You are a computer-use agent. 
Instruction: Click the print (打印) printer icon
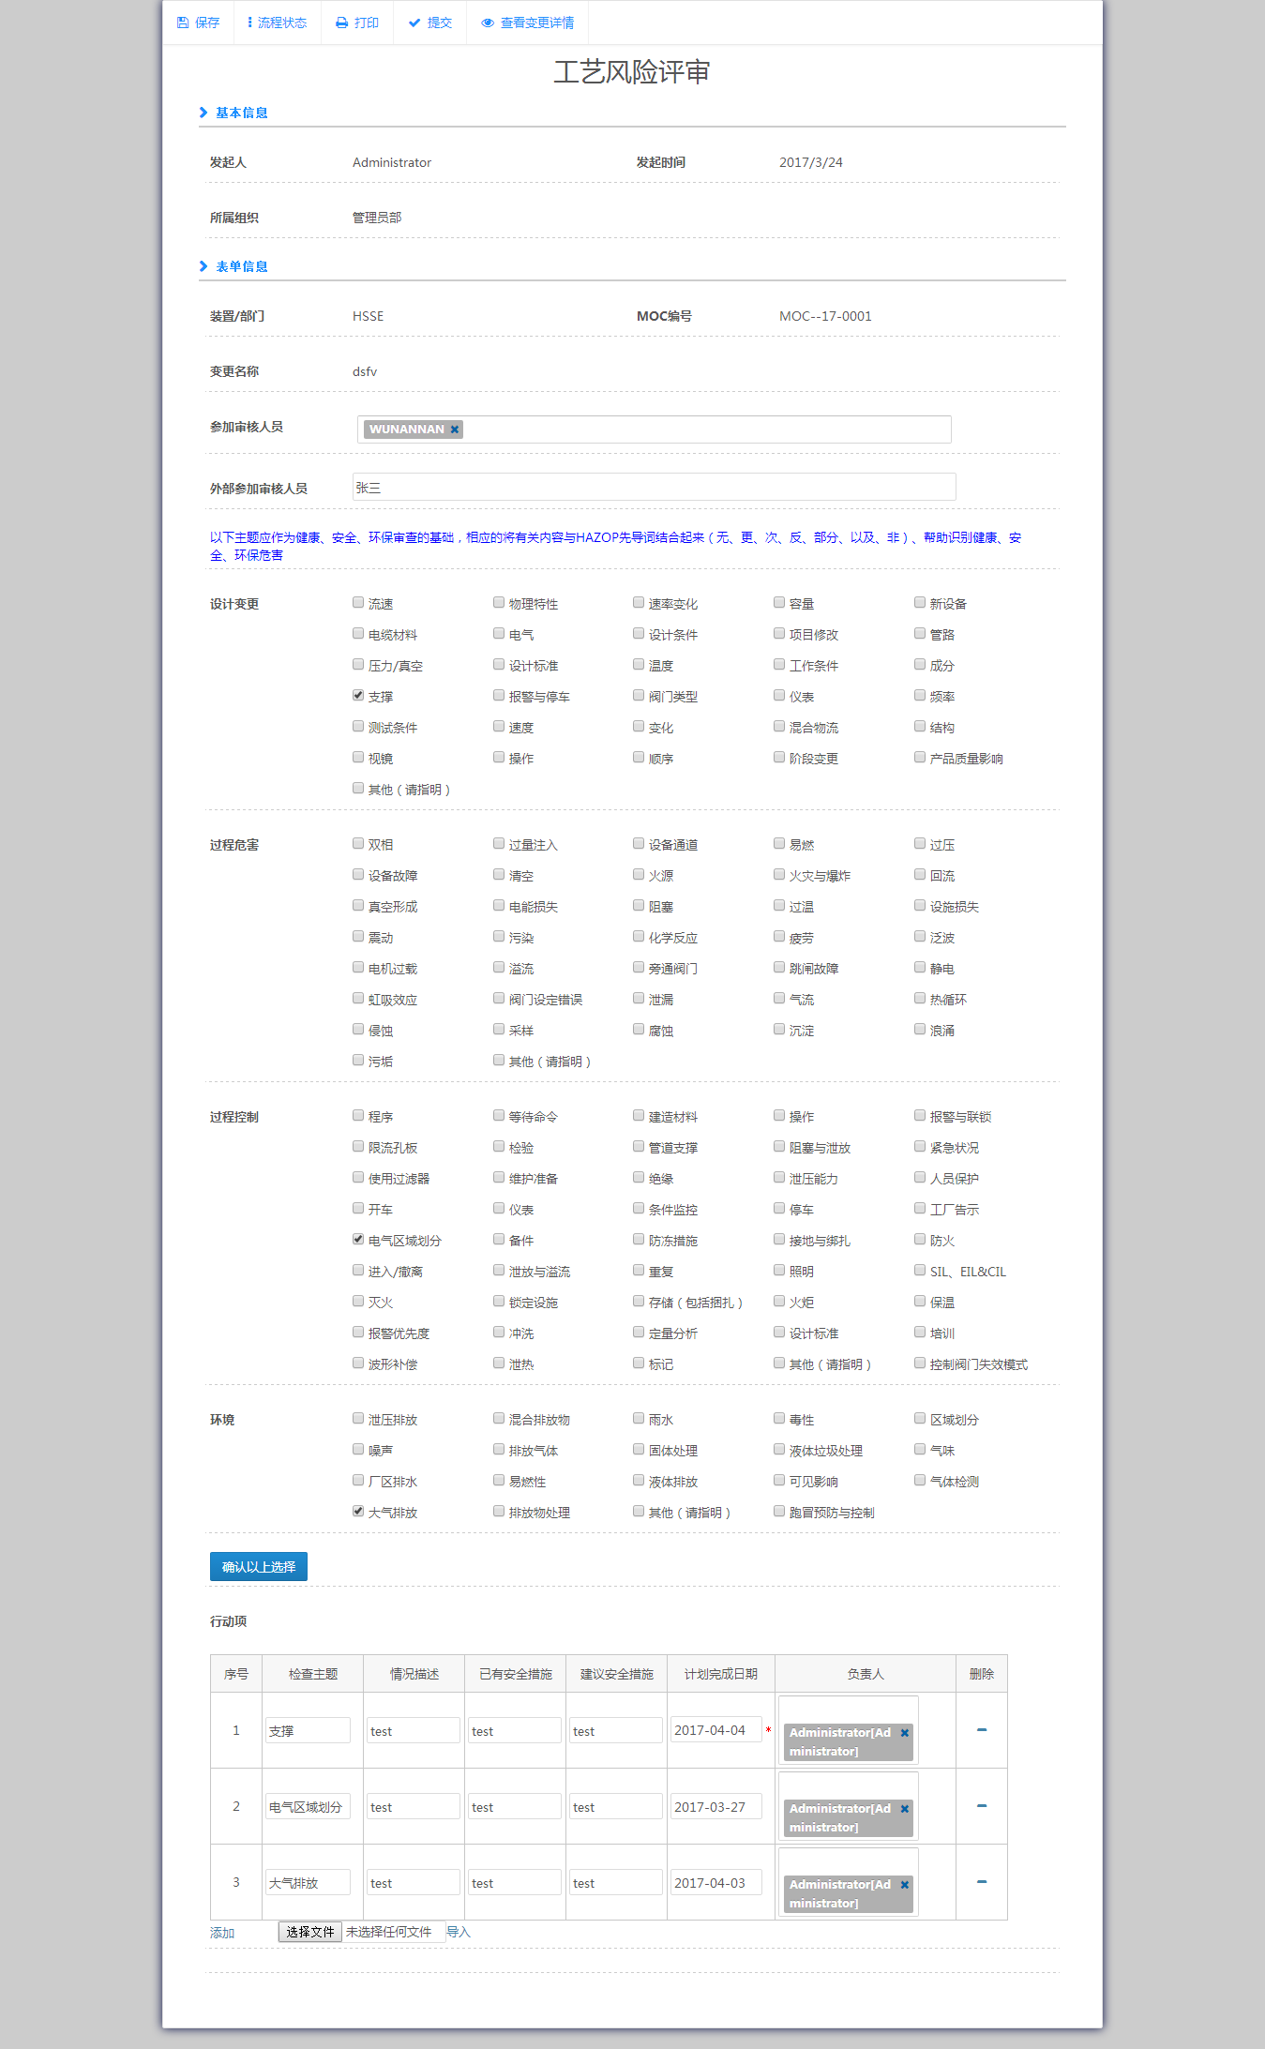[341, 23]
